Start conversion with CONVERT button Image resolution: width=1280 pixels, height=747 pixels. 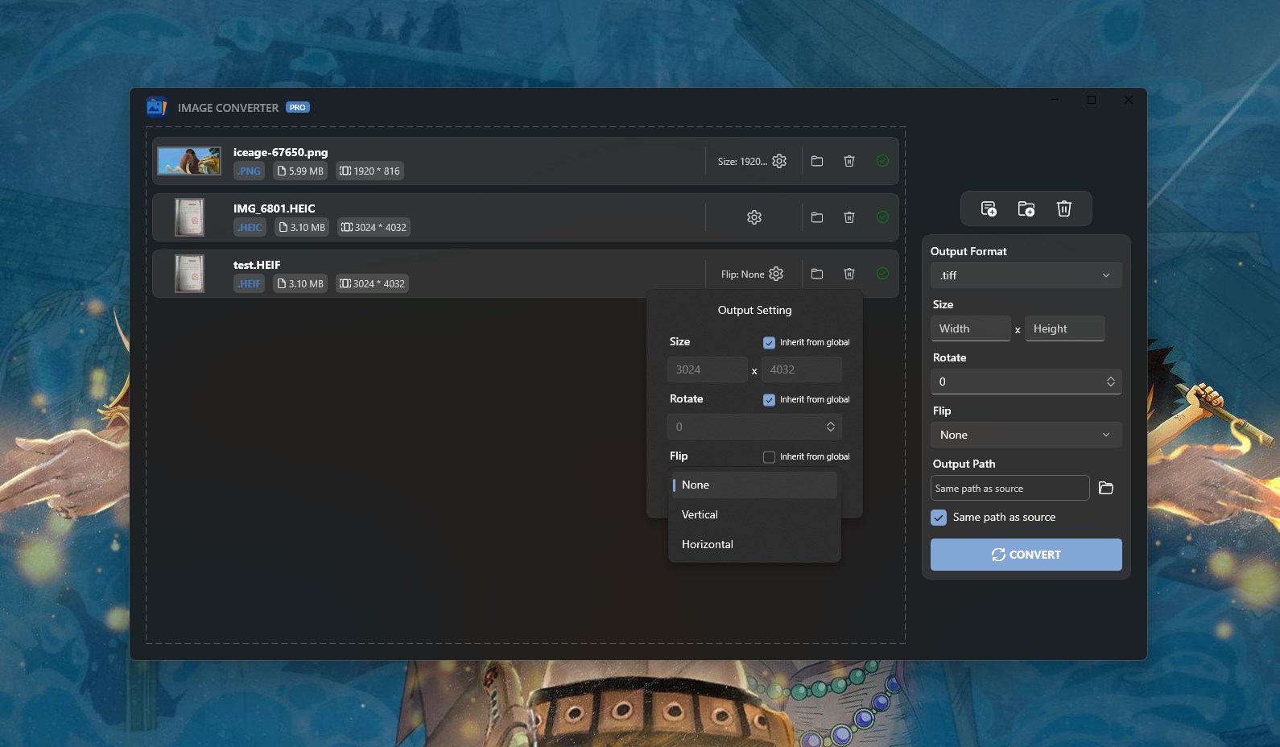pyautogui.click(x=1026, y=555)
